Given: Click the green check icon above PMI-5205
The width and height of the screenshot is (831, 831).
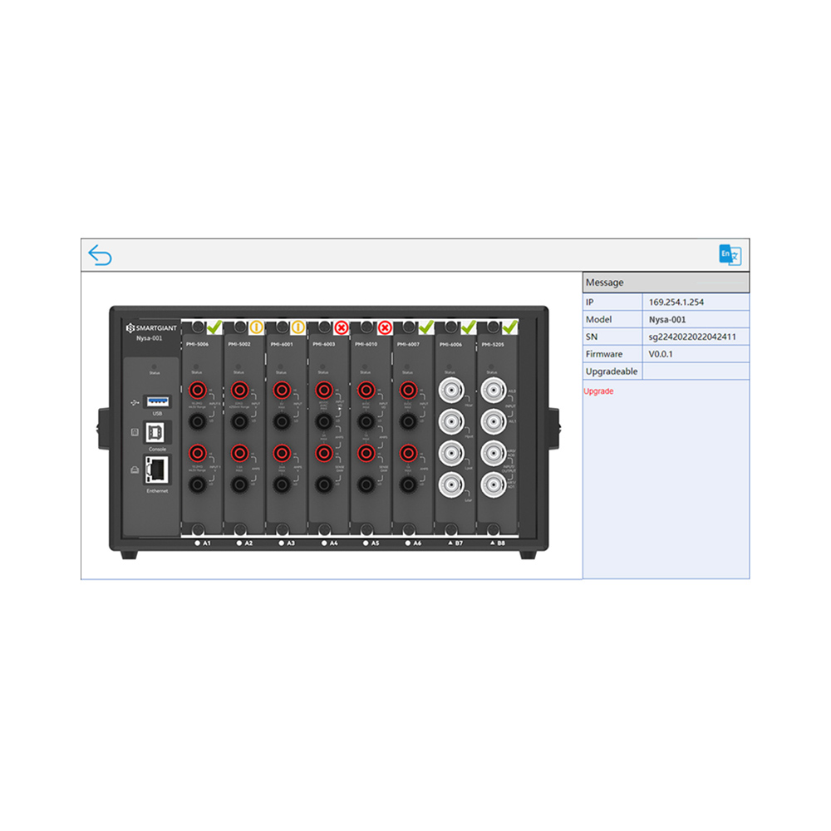Looking at the screenshot, I should 509,327.
